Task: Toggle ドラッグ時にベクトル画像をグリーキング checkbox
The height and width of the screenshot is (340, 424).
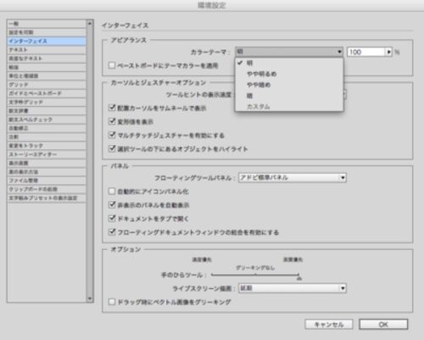Action: [x=112, y=302]
